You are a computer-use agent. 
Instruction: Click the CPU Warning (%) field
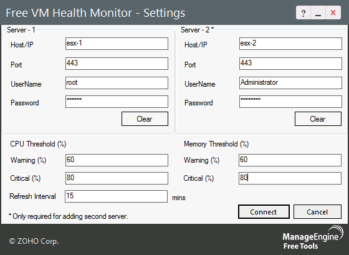[x=117, y=160]
